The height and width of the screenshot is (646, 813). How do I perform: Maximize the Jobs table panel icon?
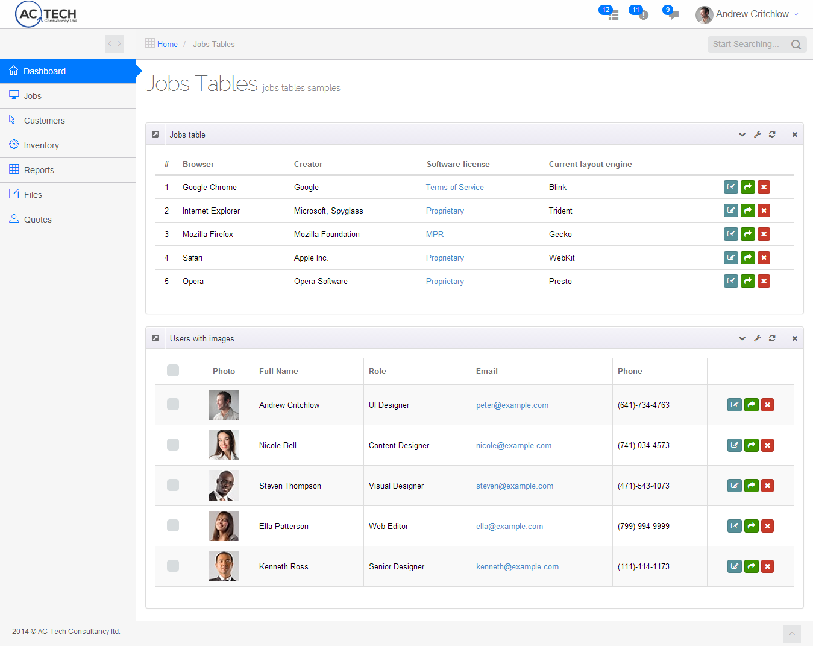click(x=155, y=135)
